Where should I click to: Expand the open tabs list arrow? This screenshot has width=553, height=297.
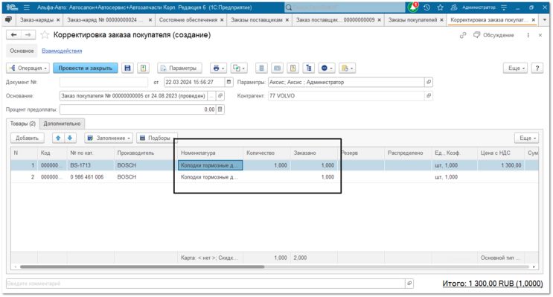tap(545, 20)
